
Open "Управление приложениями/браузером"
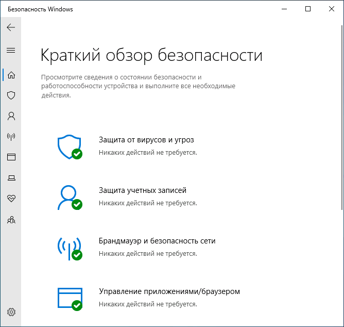(x=169, y=291)
